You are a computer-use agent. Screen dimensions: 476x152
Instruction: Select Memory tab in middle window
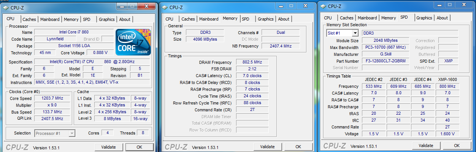(230, 18)
